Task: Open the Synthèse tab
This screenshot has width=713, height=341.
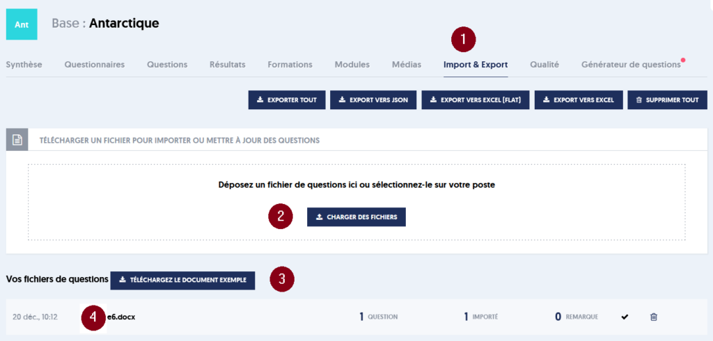Action: [x=24, y=65]
